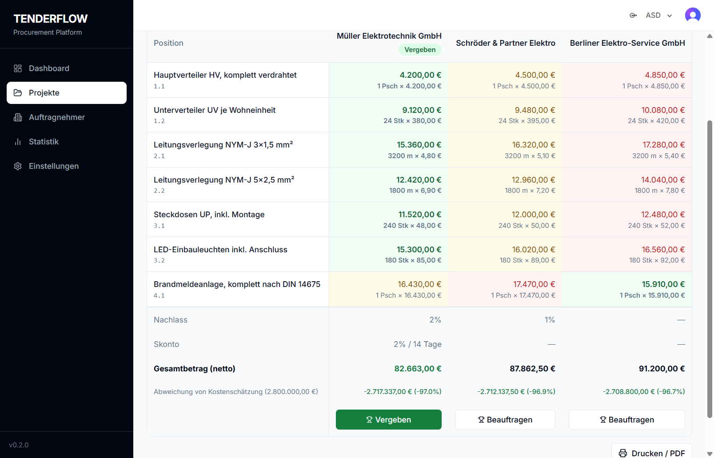
Task: Click Beauftragen for Berliner Elektro-Service GmbH
Action: (626, 420)
